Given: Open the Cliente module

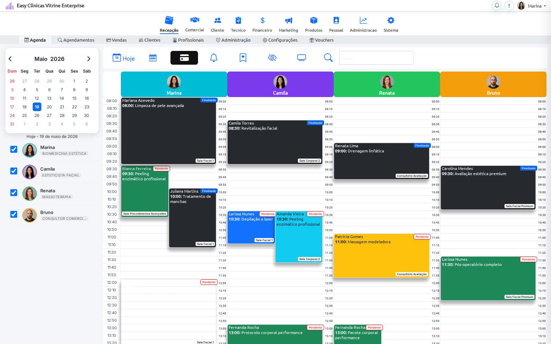Looking at the screenshot, I should [217, 24].
